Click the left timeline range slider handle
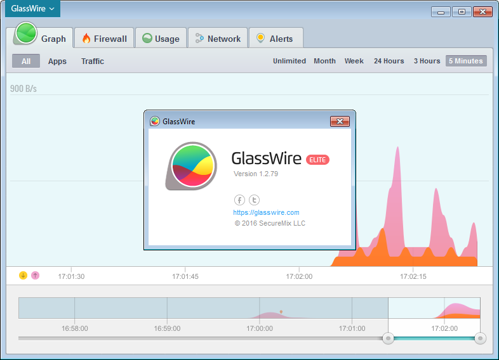 (x=388, y=338)
